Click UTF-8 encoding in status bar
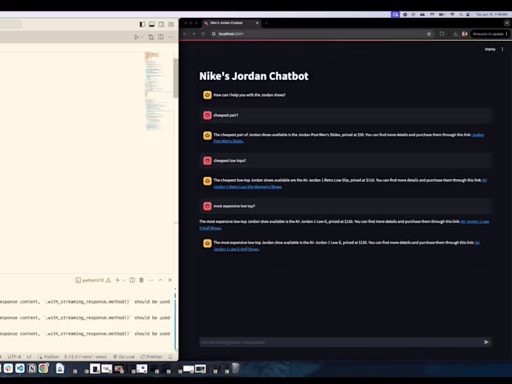Viewport: 512px width, 384px height. pyautogui.click(x=14, y=356)
